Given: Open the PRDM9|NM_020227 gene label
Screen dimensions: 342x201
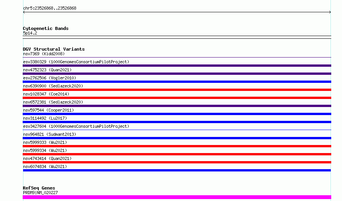Looking at the screenshot, I should coord(40,193).
